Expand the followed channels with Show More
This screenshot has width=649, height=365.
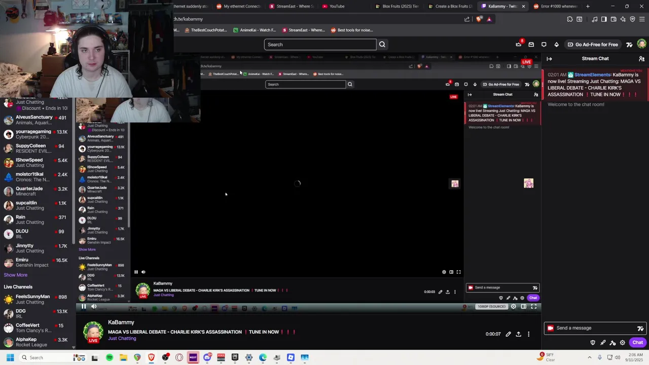click(x=16, y=275)
